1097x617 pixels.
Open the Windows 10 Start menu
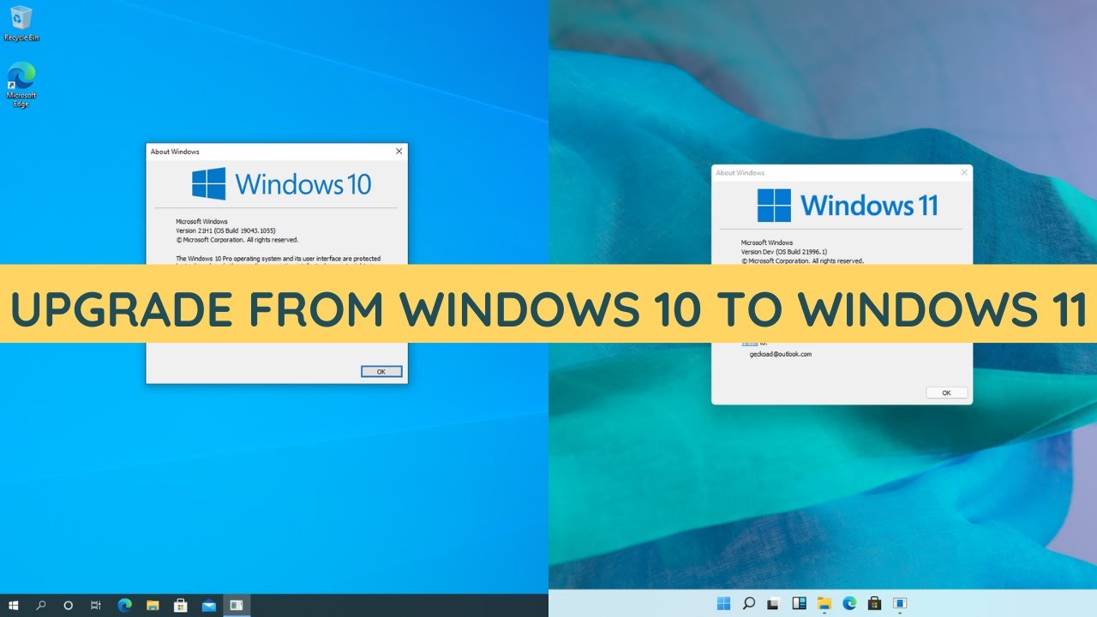14,605
